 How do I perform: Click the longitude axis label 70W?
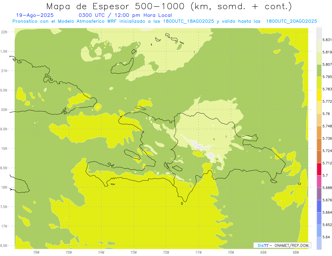[x=231, y=252]
